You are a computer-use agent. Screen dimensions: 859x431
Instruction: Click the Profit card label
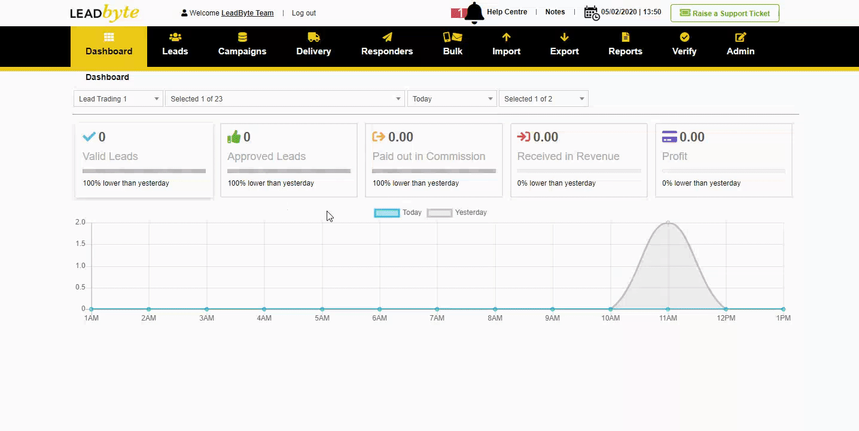click(x=675, y=156)
